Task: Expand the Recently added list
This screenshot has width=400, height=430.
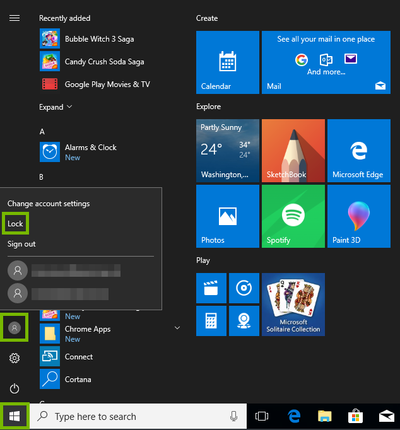Action: [x=56, y=107]
